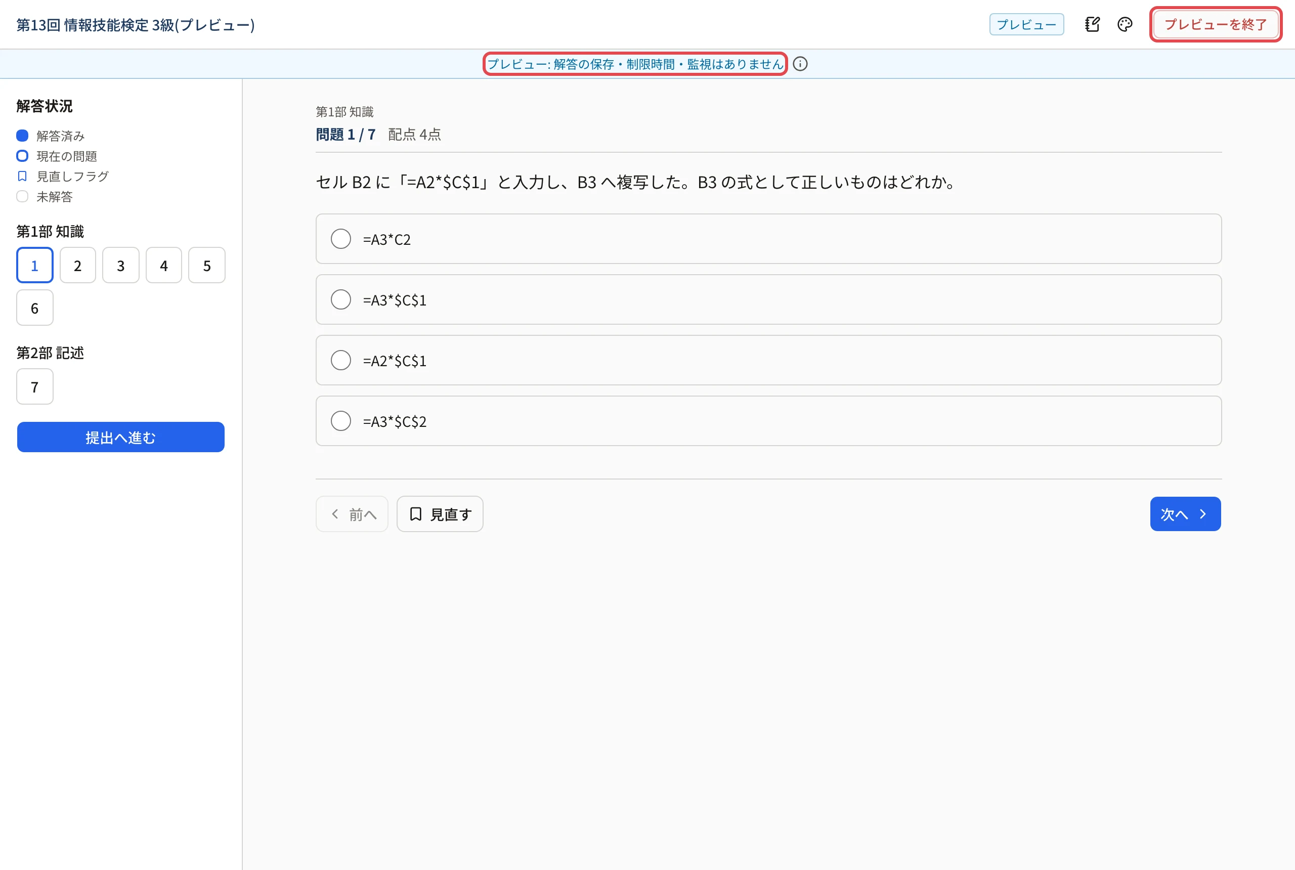Click the 前へ previous button
Image resolution: width=1295 pixels, height=870 pixels.
pos(352,514)
